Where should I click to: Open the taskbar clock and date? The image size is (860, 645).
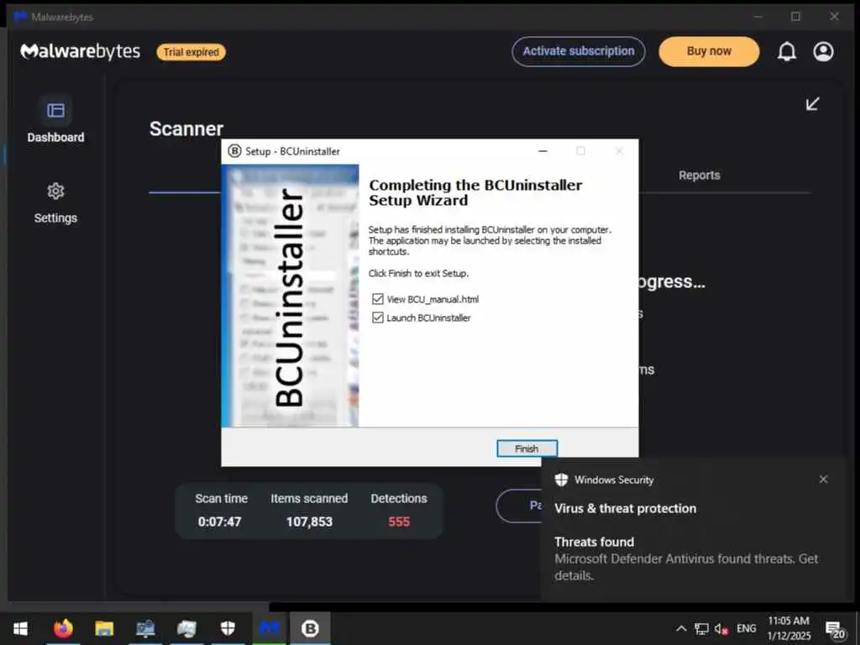[788, 628]
